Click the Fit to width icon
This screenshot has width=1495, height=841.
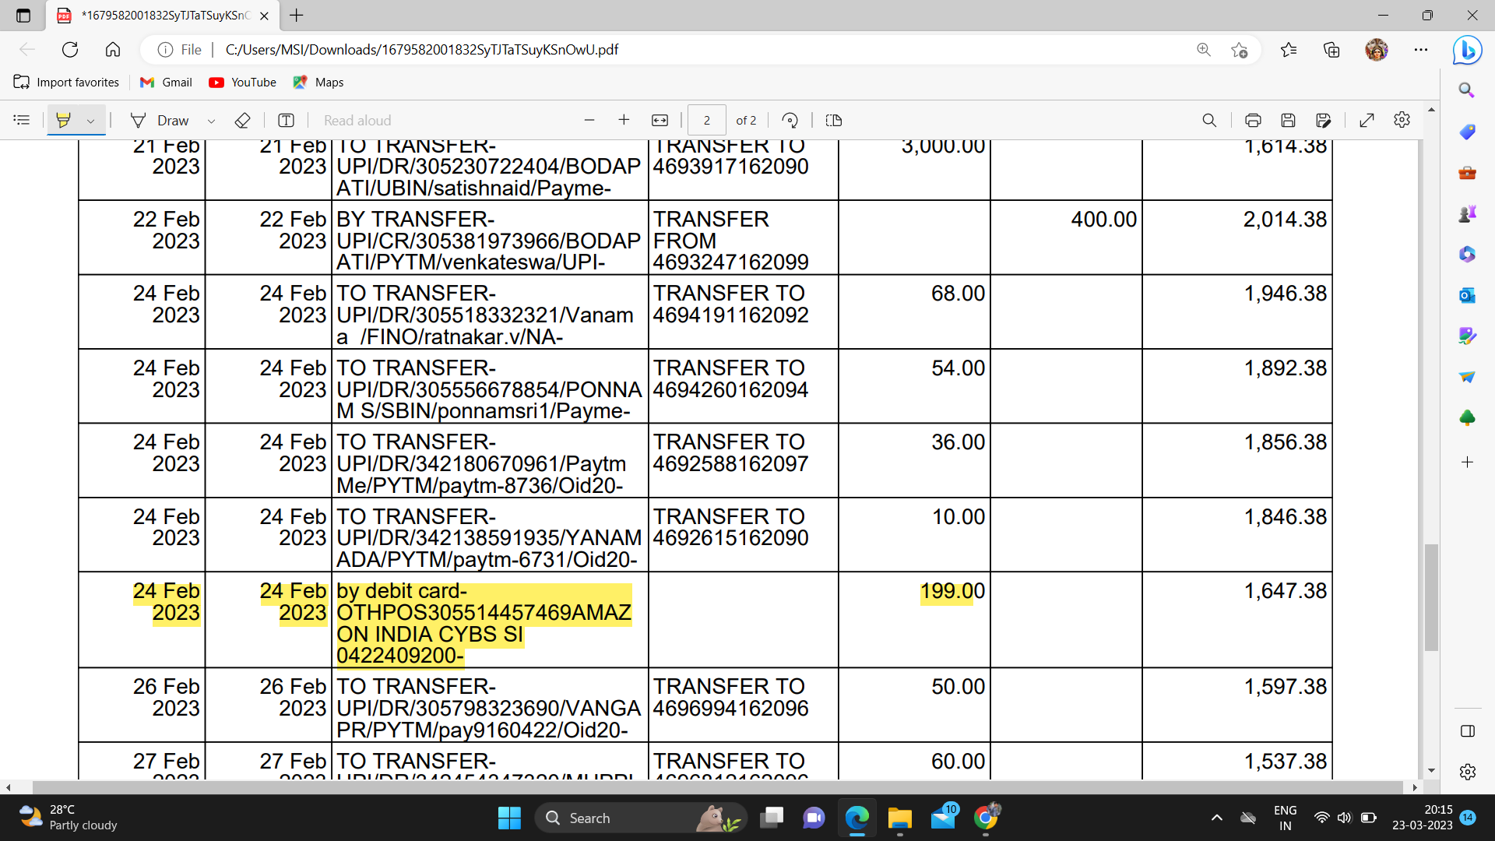pos(660,120)
